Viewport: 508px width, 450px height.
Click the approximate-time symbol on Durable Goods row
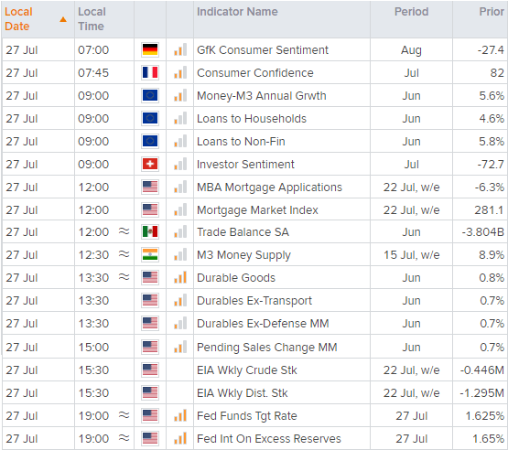click(124, 277)
